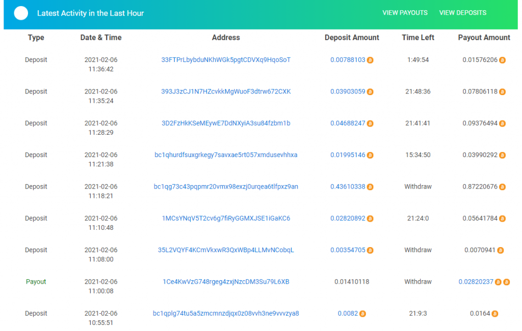Click the Address column header
Screen dimensions: 522x331
point(226,38)
